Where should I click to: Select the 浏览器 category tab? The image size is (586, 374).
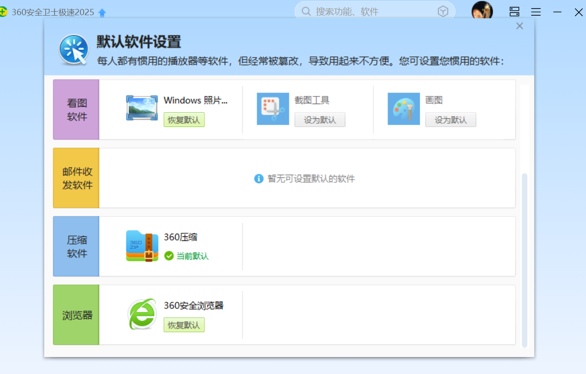(x=76, y=315)
